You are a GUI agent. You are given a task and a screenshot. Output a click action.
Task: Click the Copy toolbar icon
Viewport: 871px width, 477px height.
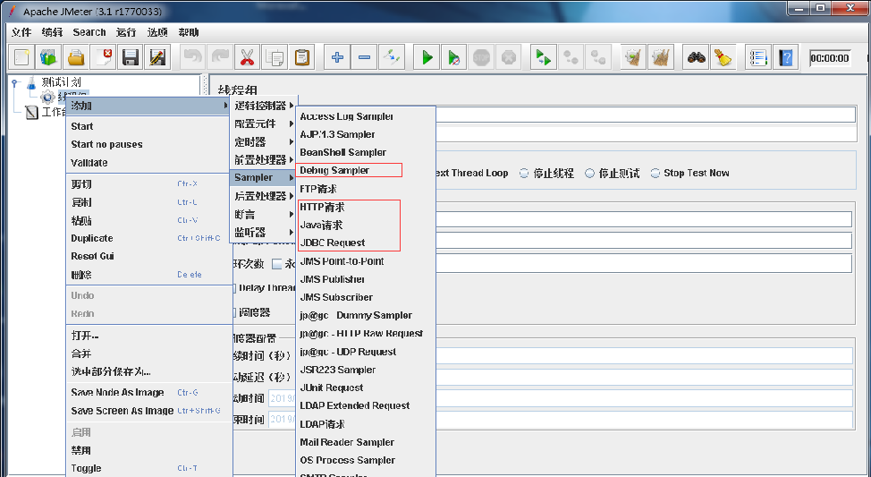(x=275, y=57)
